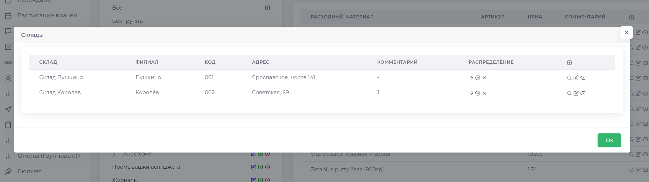Click РАСХОДНЫЙ МАТЕРИАЛ header in background table
Viewport: 649px width, 182px height.
pos(342,17)
